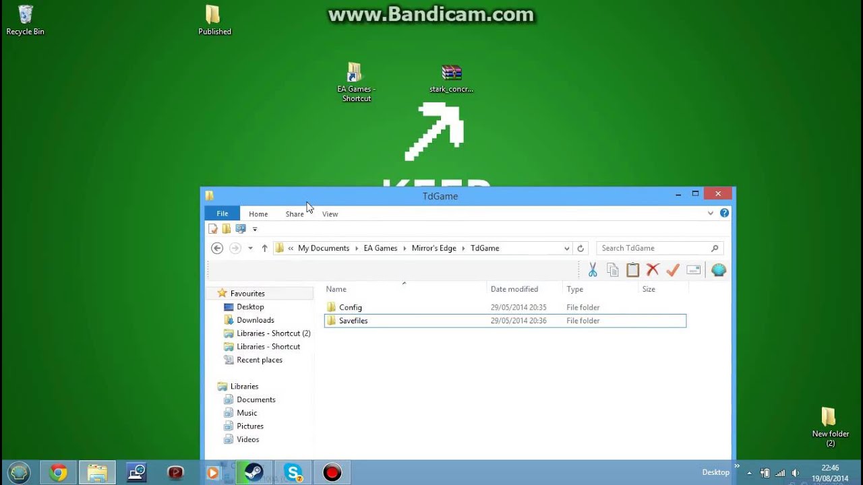Screen dimensions: 863x485
Task: Go up one folder level
Action: 264,248
